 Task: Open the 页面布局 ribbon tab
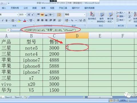tap(15, 8)
